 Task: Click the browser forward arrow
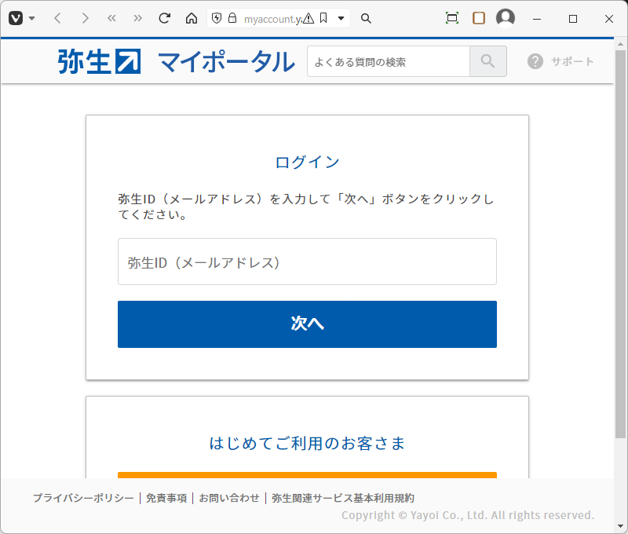coord(85,18)
